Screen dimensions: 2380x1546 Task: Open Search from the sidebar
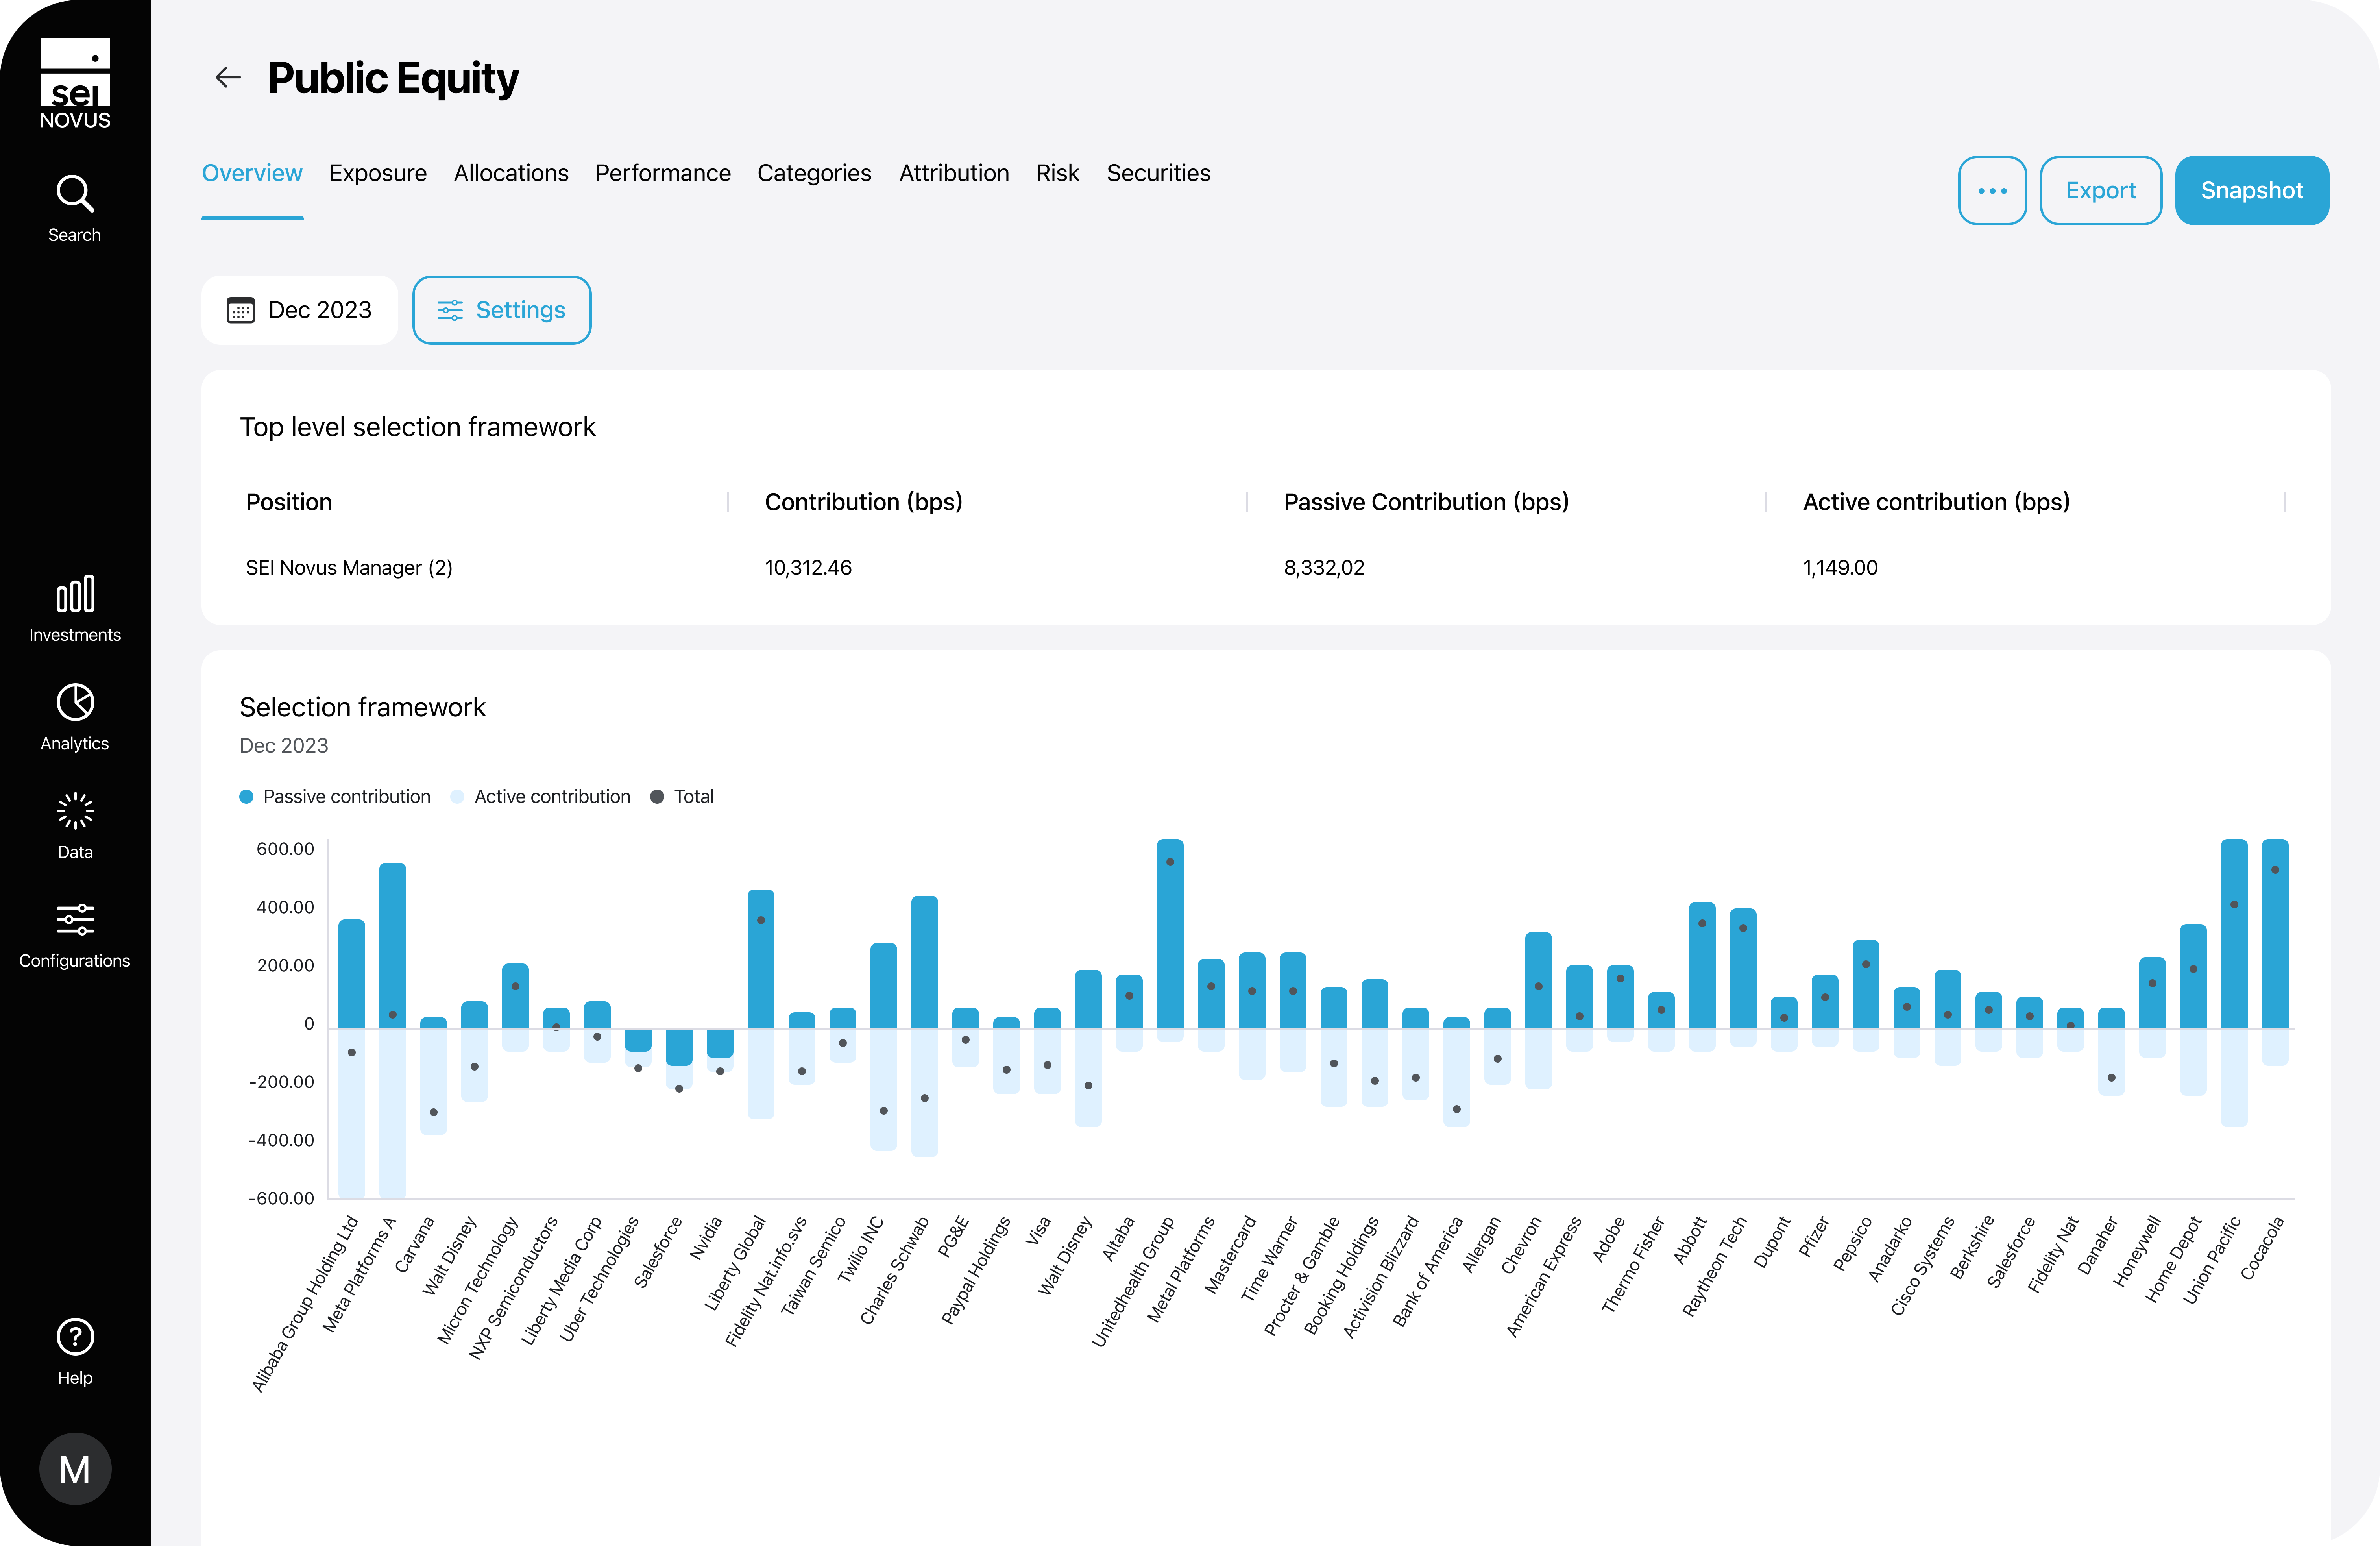click(75, 208)
